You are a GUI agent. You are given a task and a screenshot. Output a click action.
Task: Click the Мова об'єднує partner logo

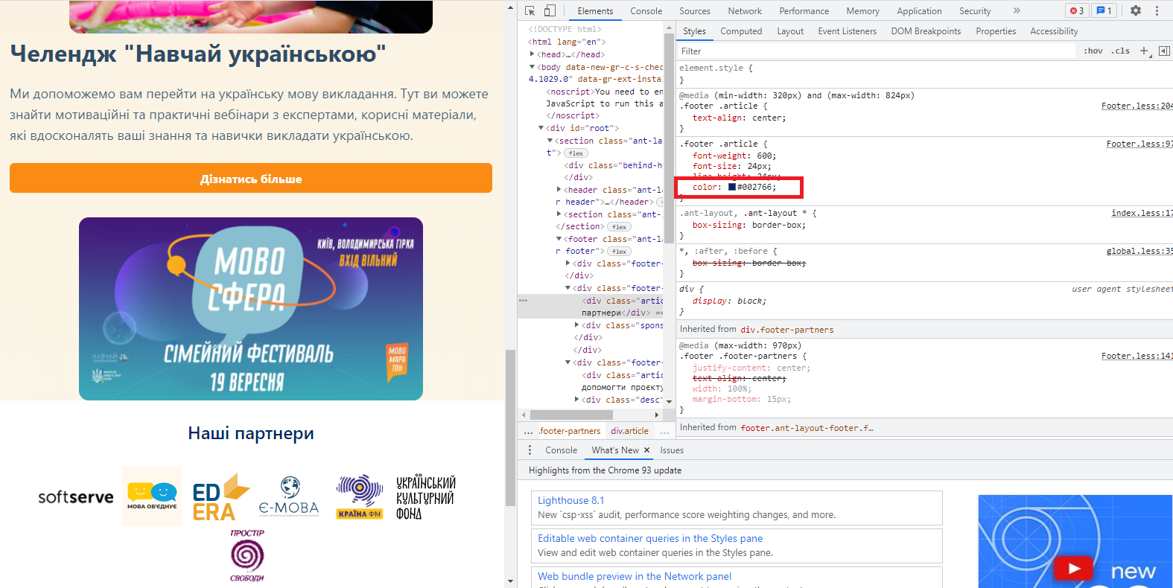click(152, 496)
